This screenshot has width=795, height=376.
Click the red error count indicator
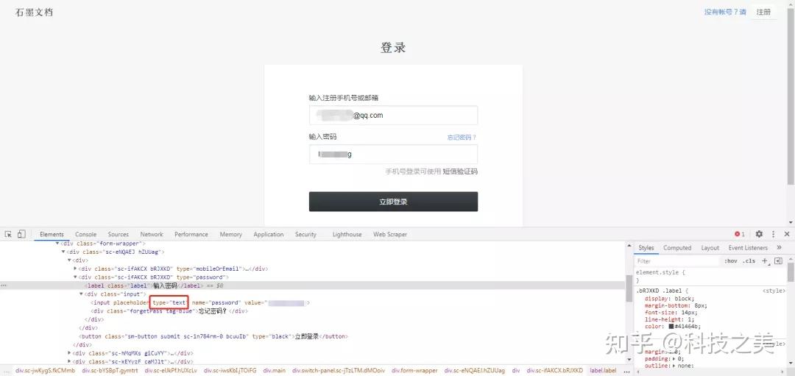click(x=740, y=234)
